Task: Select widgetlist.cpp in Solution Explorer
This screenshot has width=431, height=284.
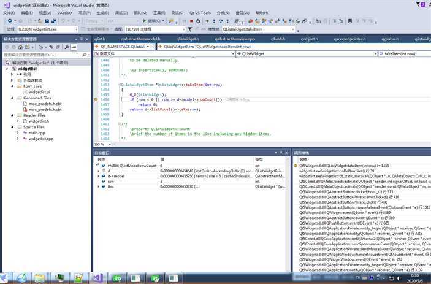Action: click(41, 139)
